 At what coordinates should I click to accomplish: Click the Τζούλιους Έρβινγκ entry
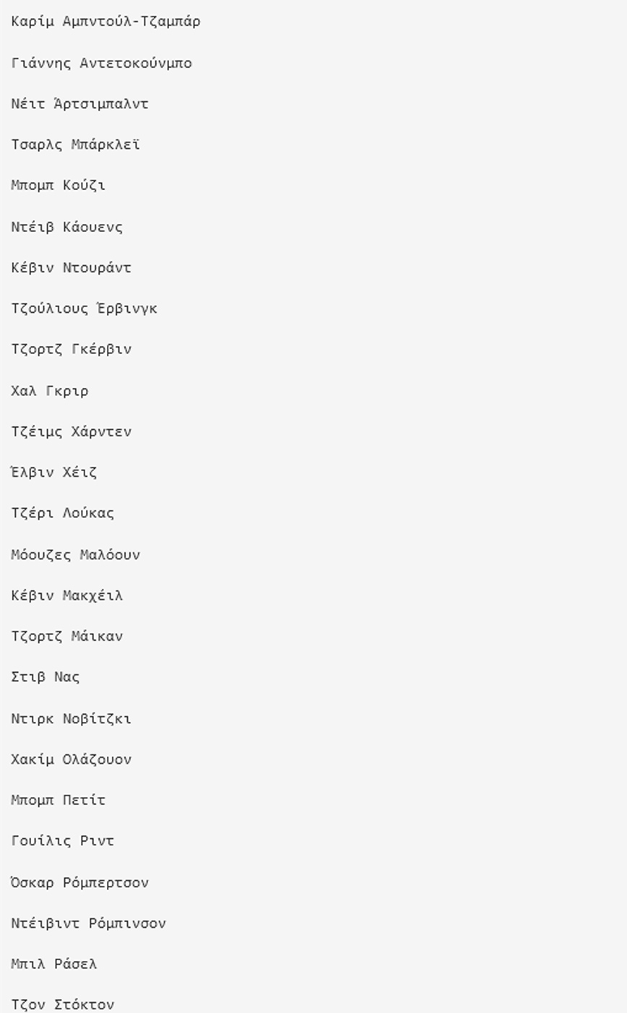84,309
